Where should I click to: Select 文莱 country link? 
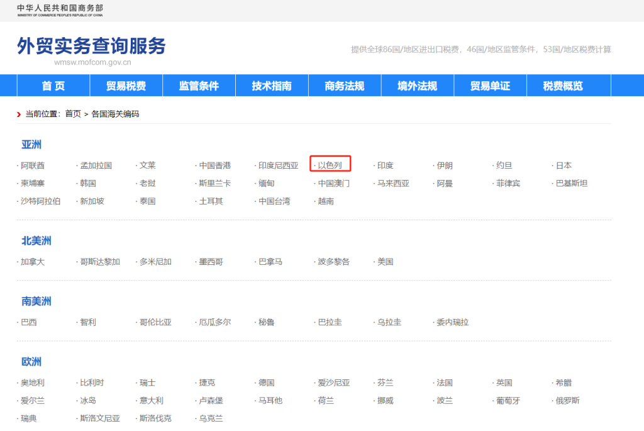[147, 165]
